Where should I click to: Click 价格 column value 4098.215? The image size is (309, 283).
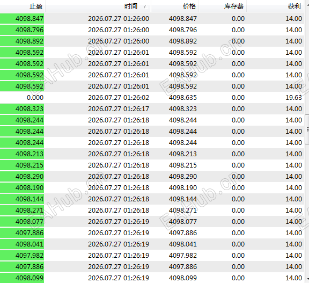point(183,165)
